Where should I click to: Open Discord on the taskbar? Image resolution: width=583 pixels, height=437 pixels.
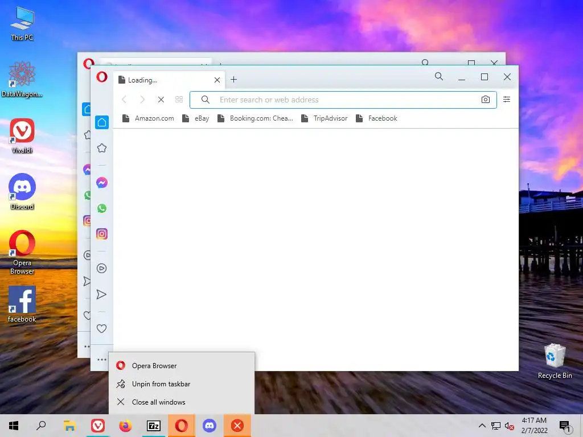coord(210,426)
